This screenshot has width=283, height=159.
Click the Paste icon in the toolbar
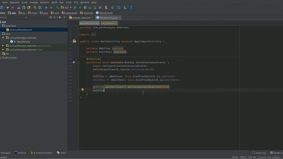tap(29, 8)
